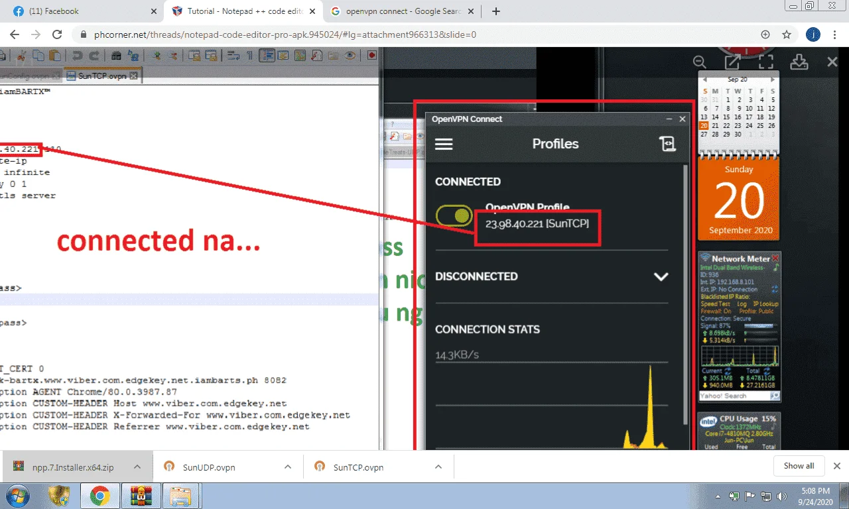
Task: Open the OpenVPN Connect hamburger menu
Action: pos(444,144)
